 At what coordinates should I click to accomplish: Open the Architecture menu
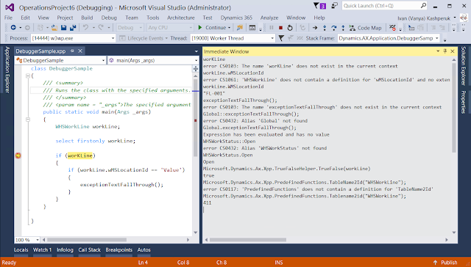coord(181,18)
